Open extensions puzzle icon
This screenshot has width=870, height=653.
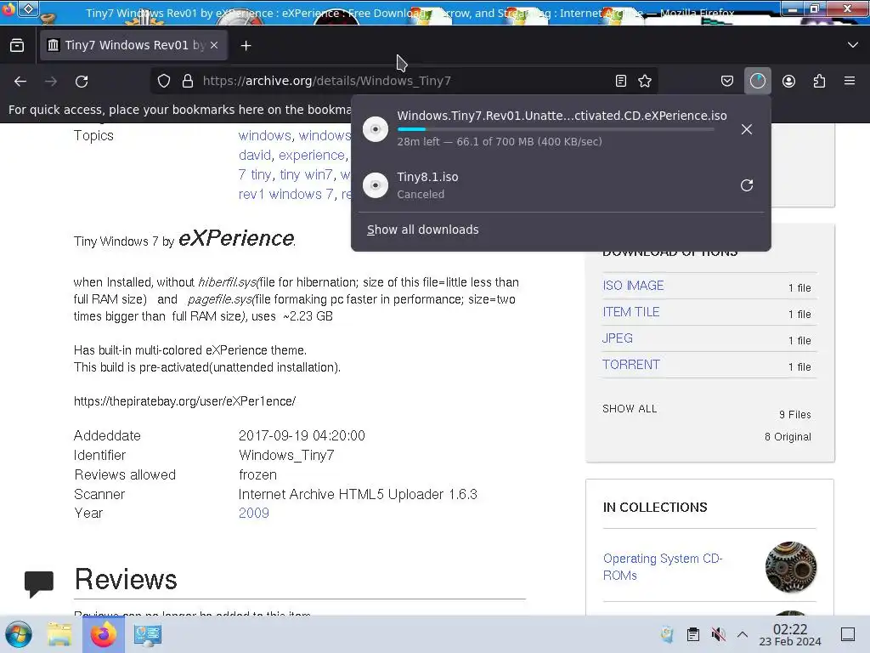point(819,81)
